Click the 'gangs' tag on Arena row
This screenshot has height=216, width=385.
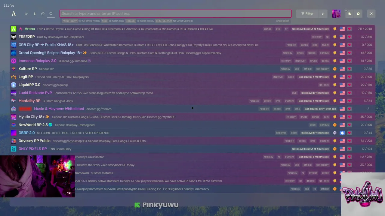(x=268, y=29)
